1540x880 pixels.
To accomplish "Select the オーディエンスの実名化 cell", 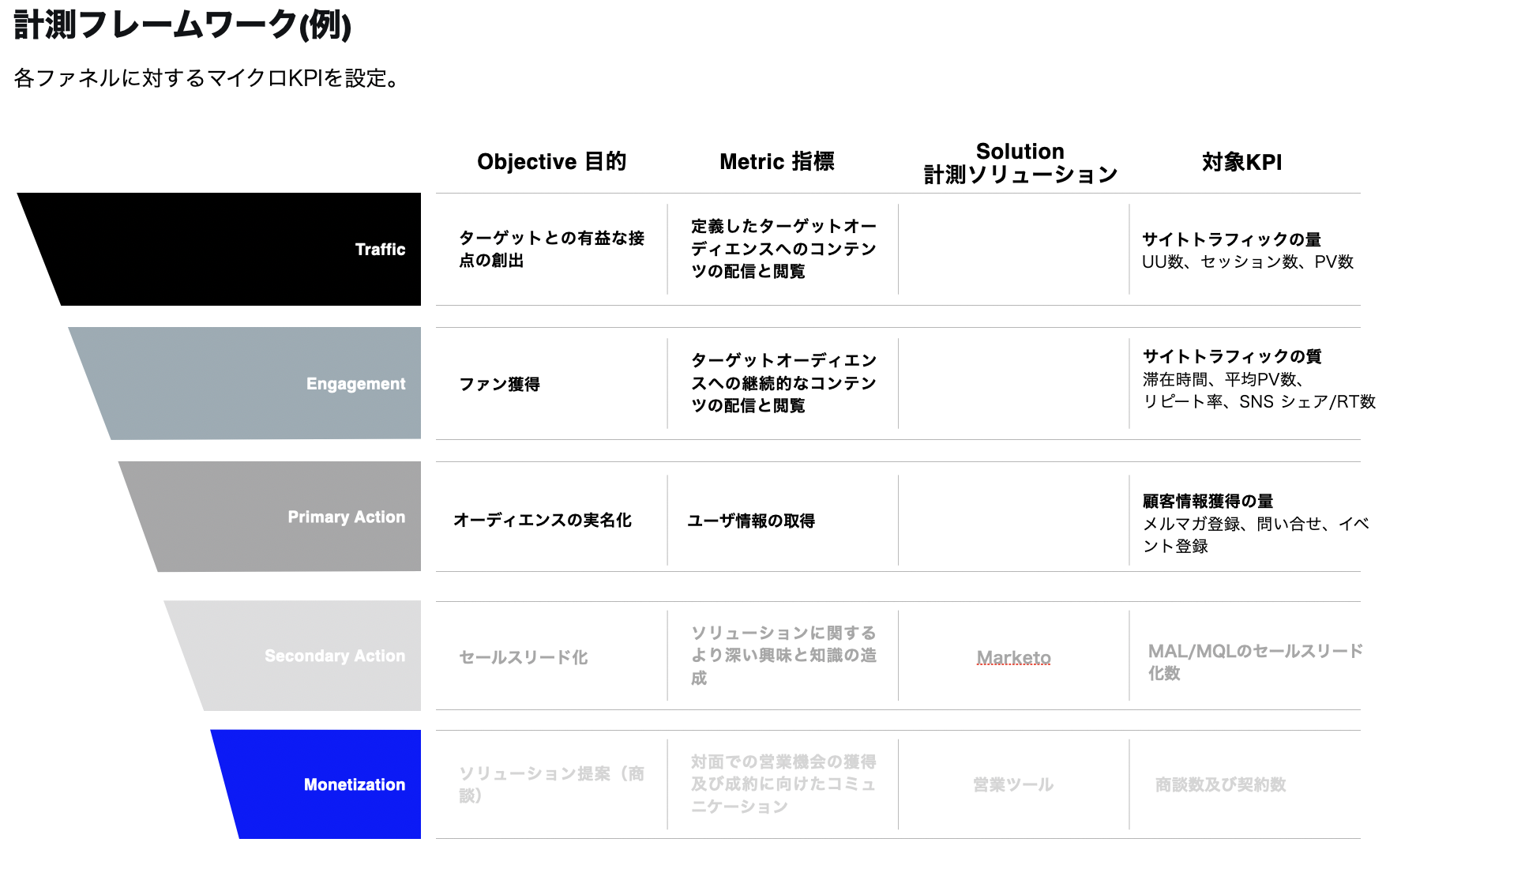I will tap(542, 520).
